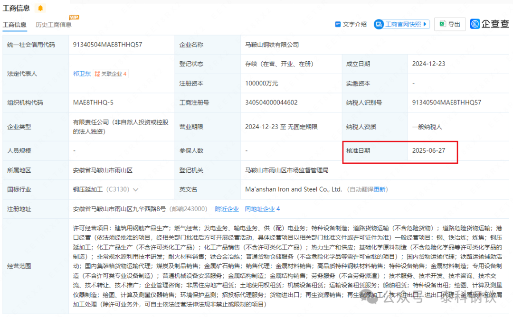Switch to the 工商信息 tab
The image size is (513, 317).
pyautogui.click(x=14, y=25)
